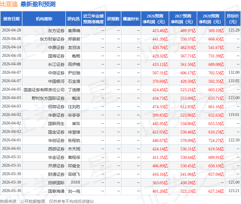The width and height of the screenshot is (241, 204).
Task: Click institution name 开源证券
Action: [x=56, y=166]
